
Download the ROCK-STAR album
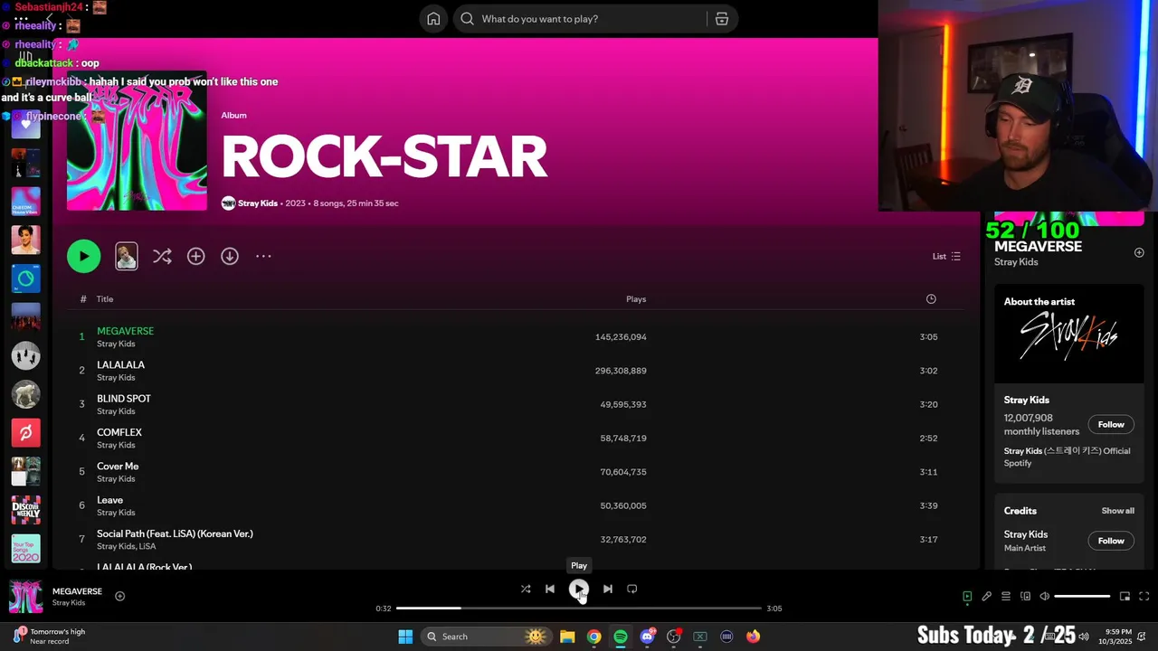point(230,257)
